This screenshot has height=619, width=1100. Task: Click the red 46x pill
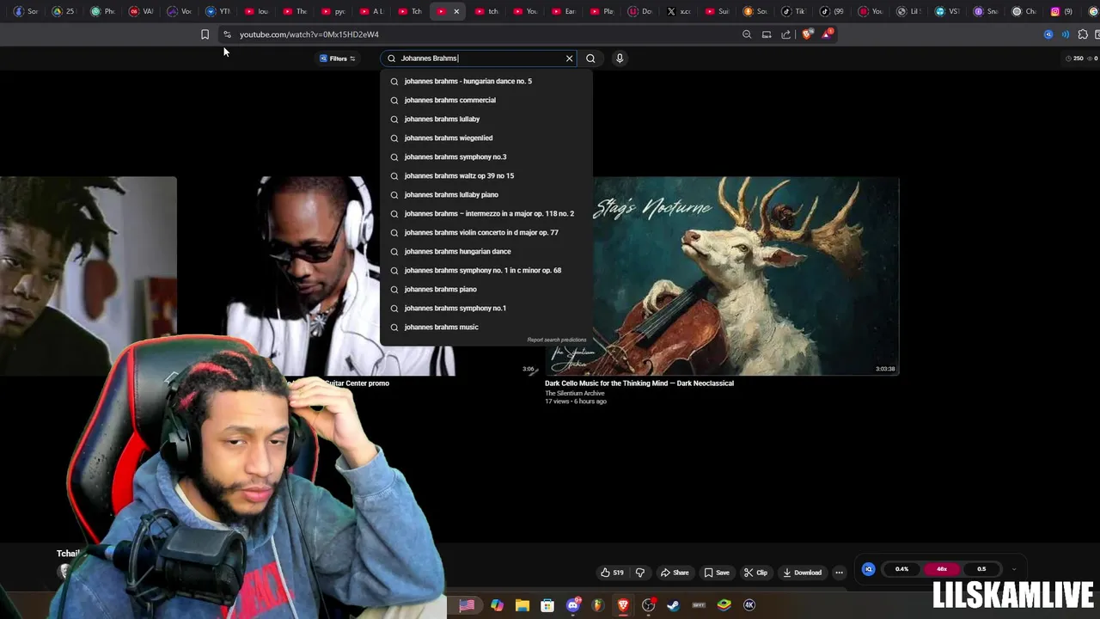[942, 569]
